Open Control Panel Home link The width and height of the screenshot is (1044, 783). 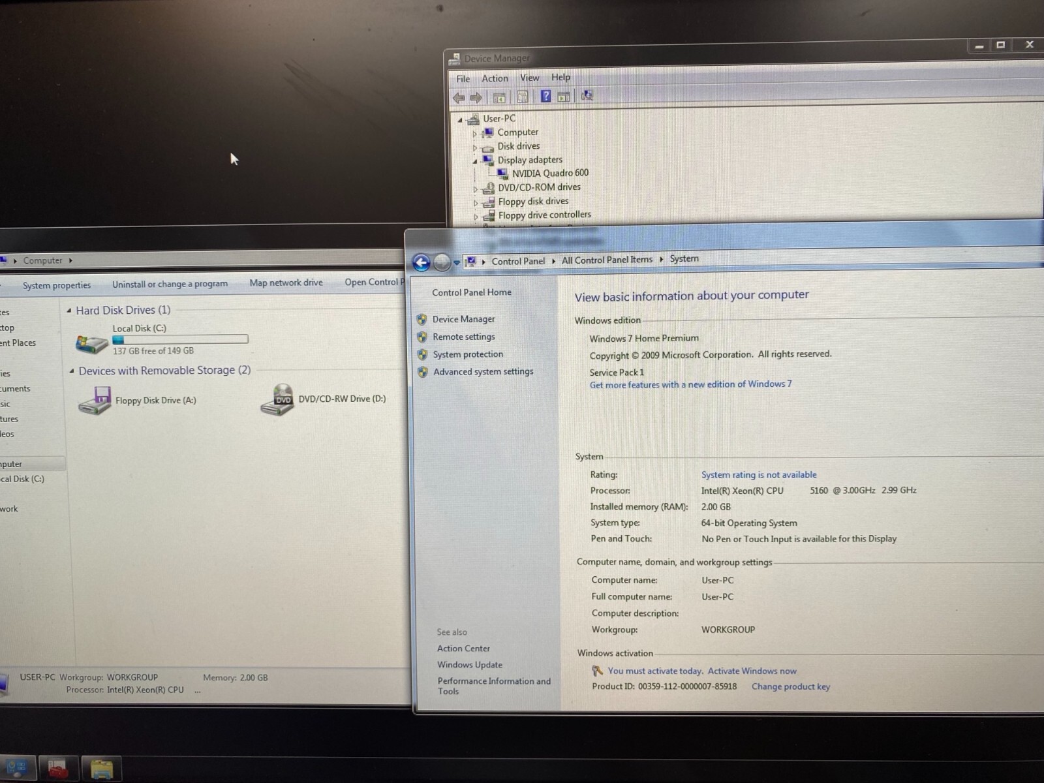[x=472, y=292]
